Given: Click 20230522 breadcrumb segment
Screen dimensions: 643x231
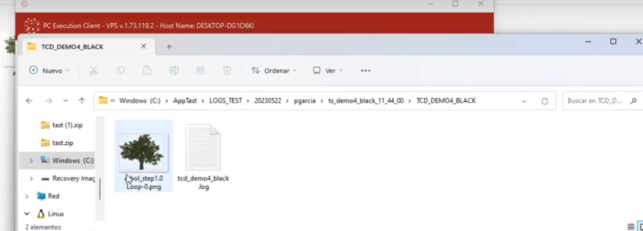Looking at the screenshot, I should (268, 101).
